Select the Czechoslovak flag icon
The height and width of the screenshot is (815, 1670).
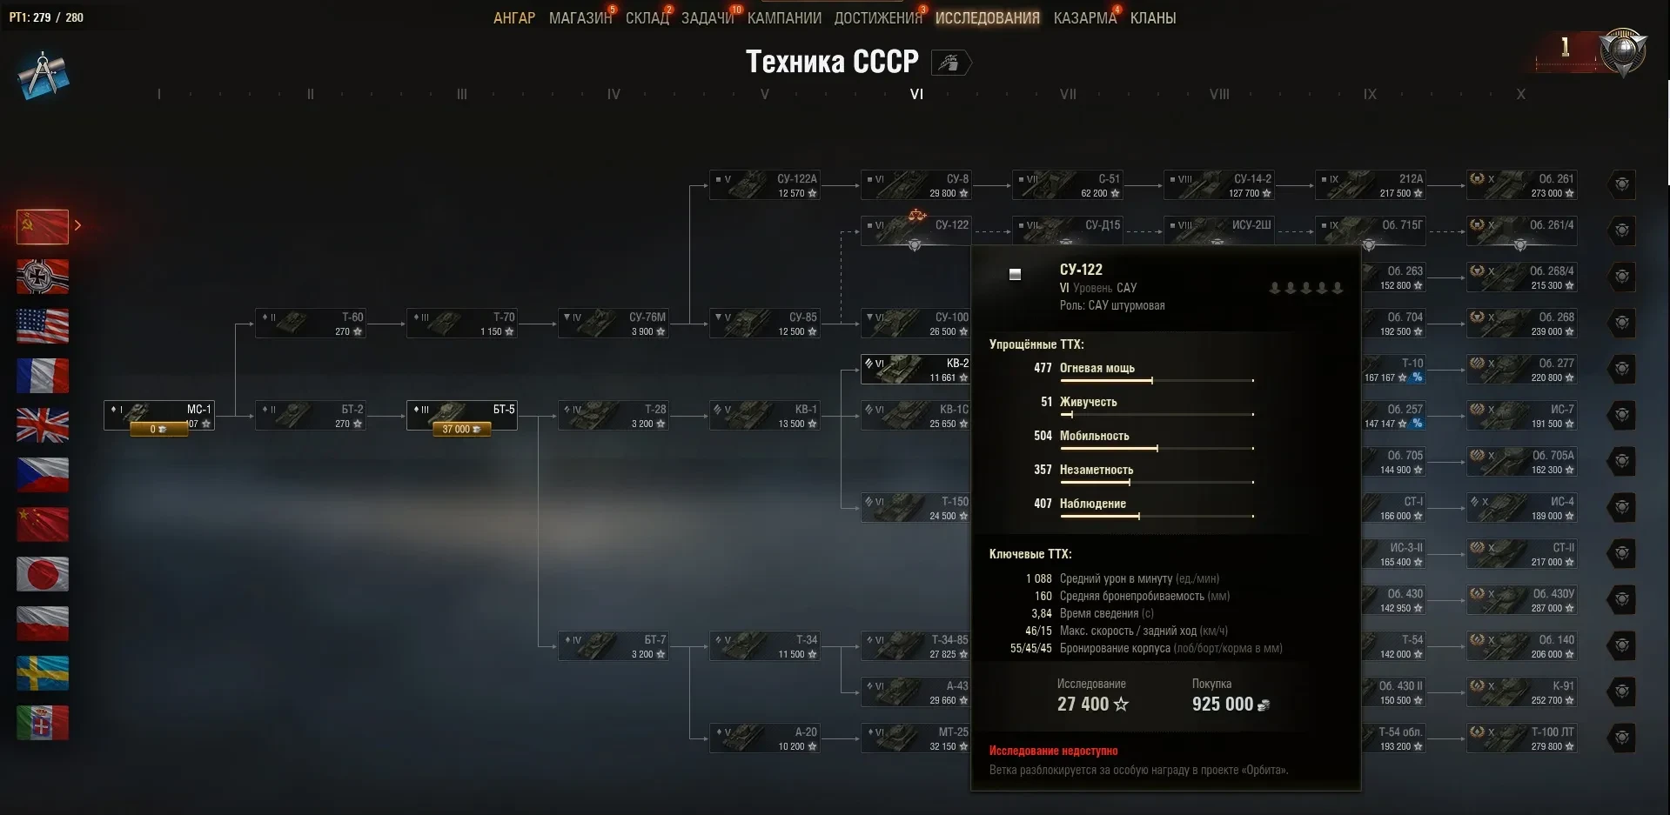point(43,475)
